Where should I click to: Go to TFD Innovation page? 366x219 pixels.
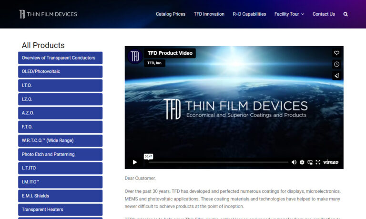click(x=209, y=14)
